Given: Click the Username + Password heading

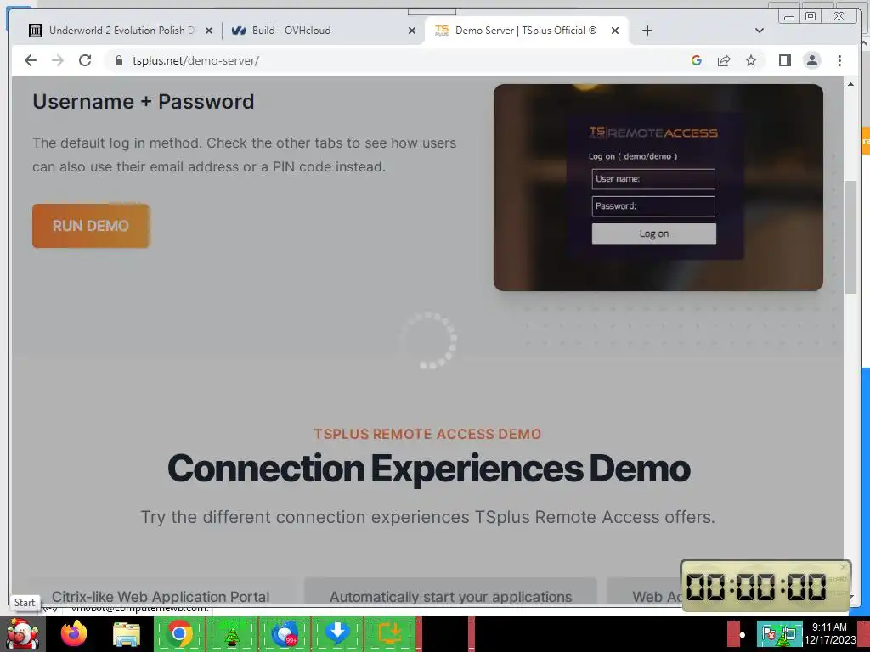Looking at the screenshot, I should click(x=143, y=102).
